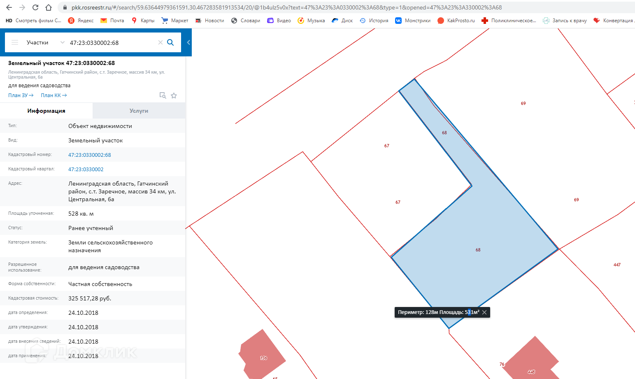Open cadastral quarter 47:23:0330002 link
This screenshot has height=379, width=635.
[86, 169]
